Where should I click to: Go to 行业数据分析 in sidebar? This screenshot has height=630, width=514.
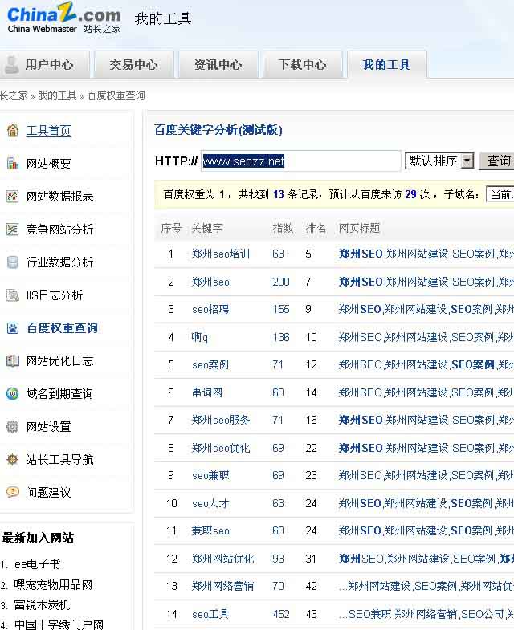click(x=60, y=262)
